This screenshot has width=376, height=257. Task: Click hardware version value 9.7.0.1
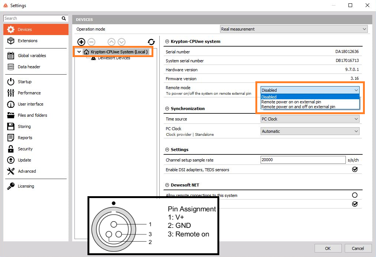pos(352,69)
